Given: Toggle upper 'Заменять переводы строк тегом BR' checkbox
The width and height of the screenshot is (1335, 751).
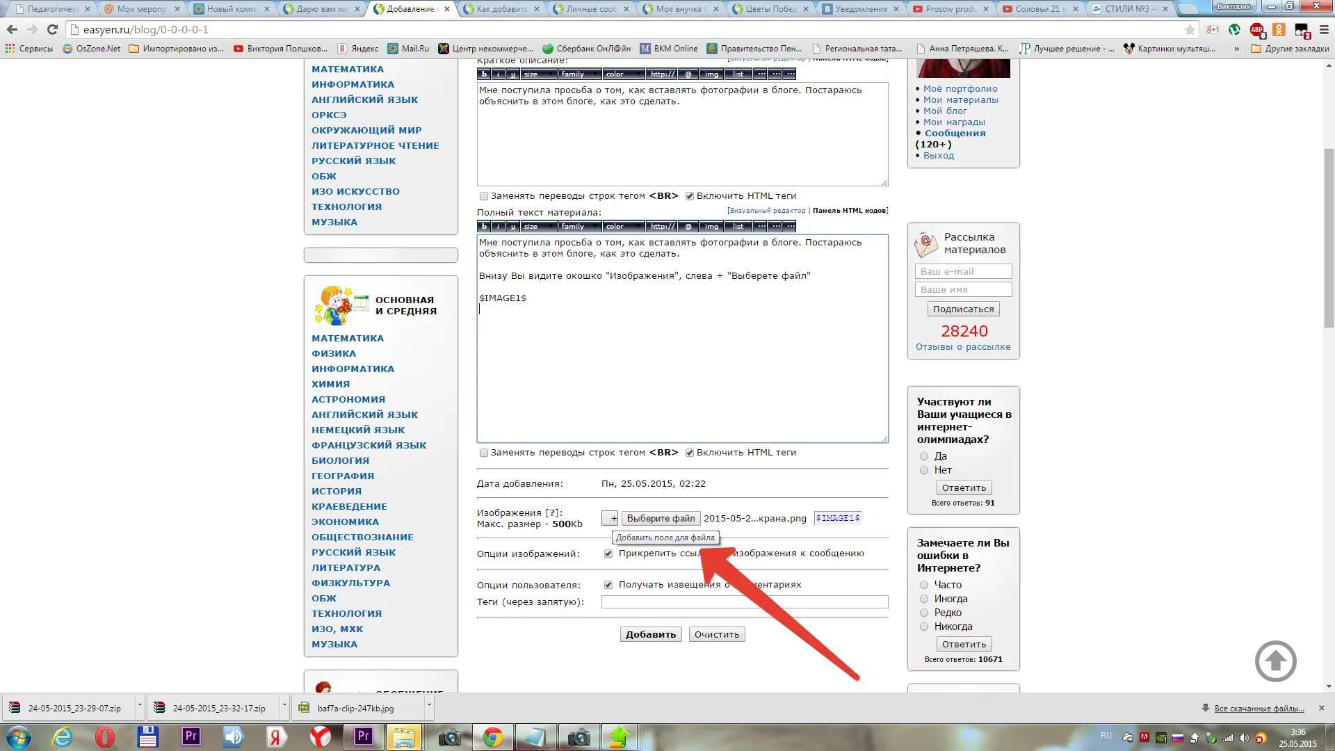Looking at the screenshot, I should [x=484, y=196].
